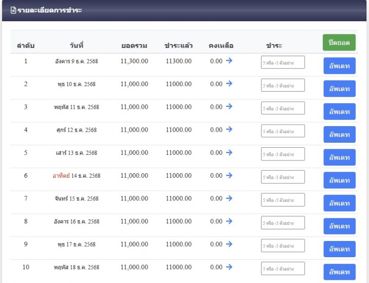Click the 11,000.00 total in row 5
The image size is (369, 283).
pos(134,153)
